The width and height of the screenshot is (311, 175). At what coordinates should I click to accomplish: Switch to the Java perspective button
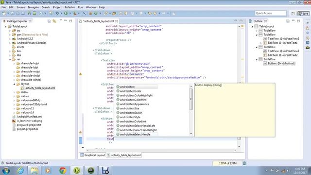(303, 14)
